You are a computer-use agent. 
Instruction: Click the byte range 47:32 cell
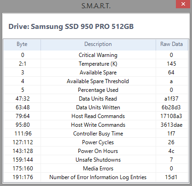(23, 99)
